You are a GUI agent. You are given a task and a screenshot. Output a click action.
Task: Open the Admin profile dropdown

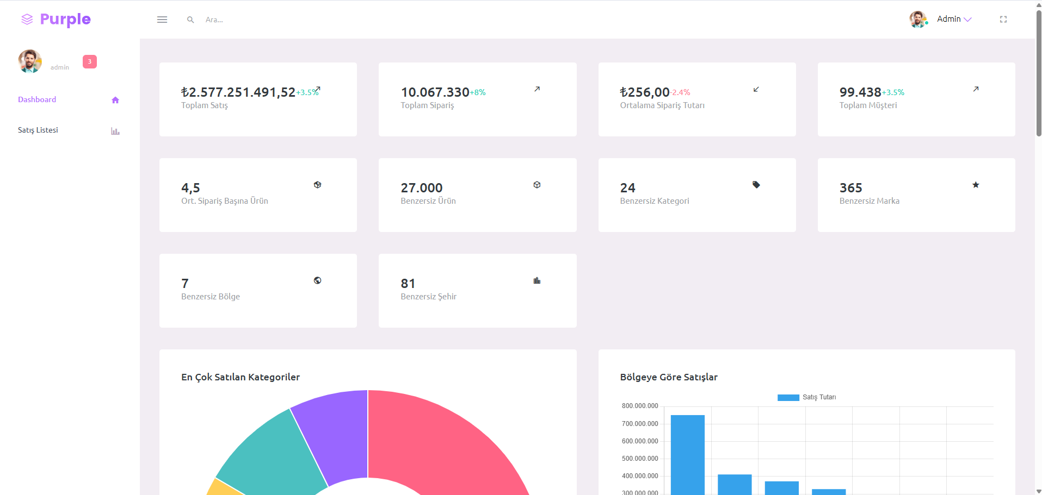(954, 19)
